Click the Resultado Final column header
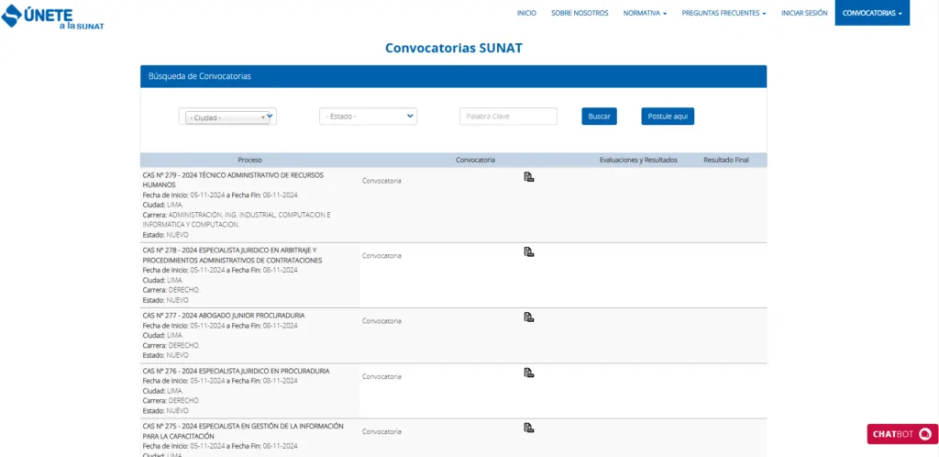Image resolution: width=939 pixels, height=457 pixels. tap(726, 160)
